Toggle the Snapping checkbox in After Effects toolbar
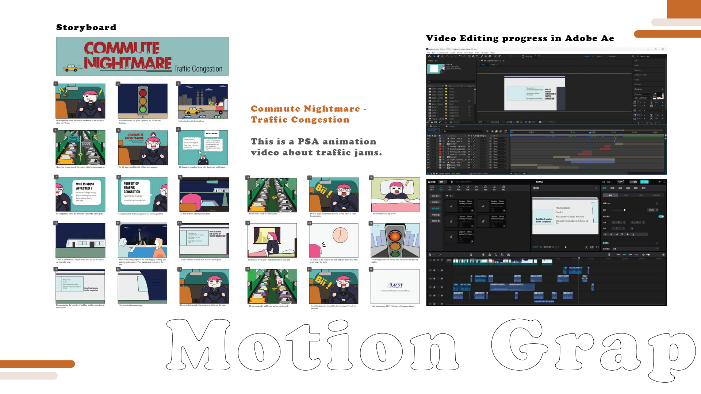This screenshot has height=394, width=701. point(523,57)
